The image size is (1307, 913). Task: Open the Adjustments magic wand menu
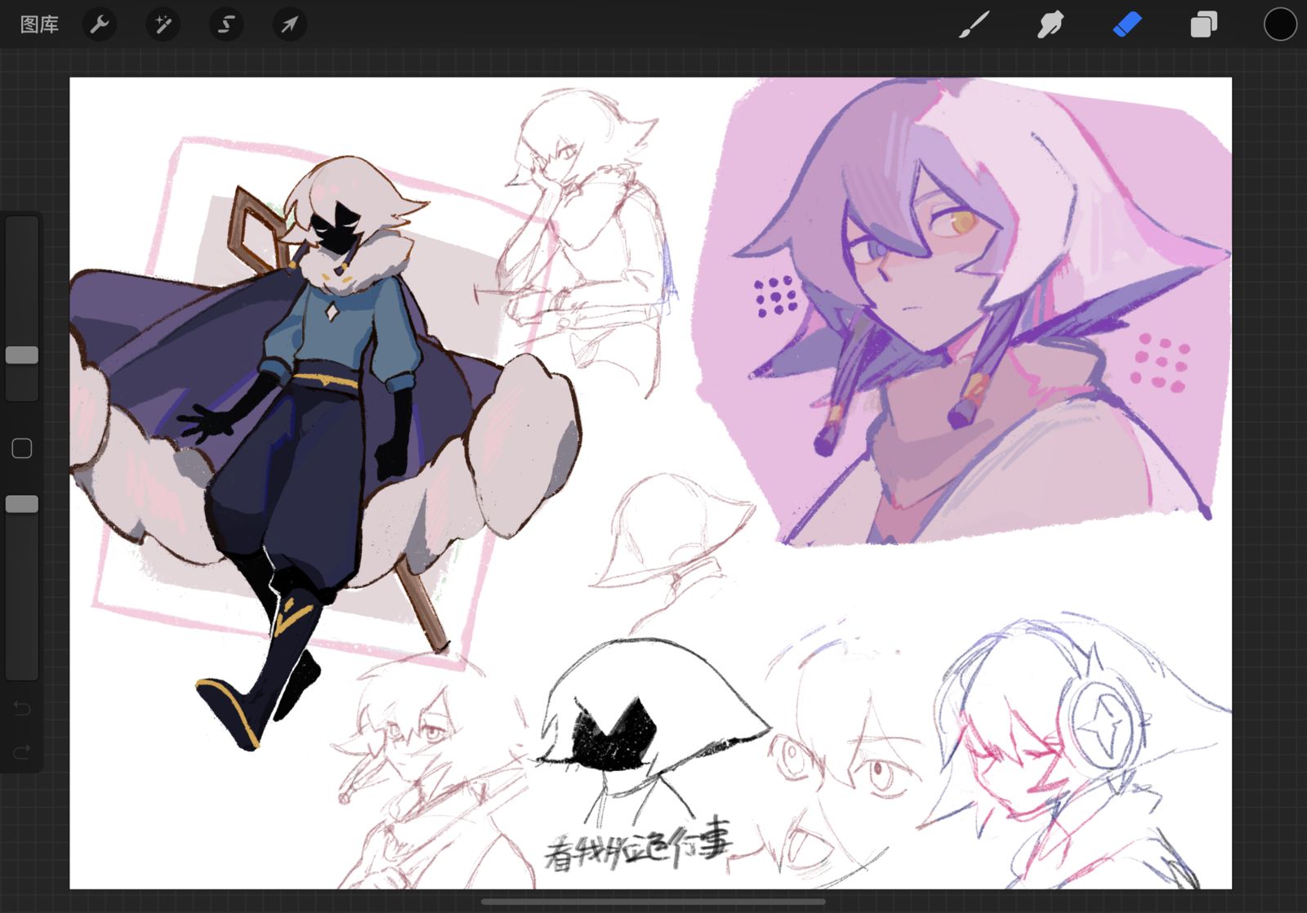(x=163, y=24)
